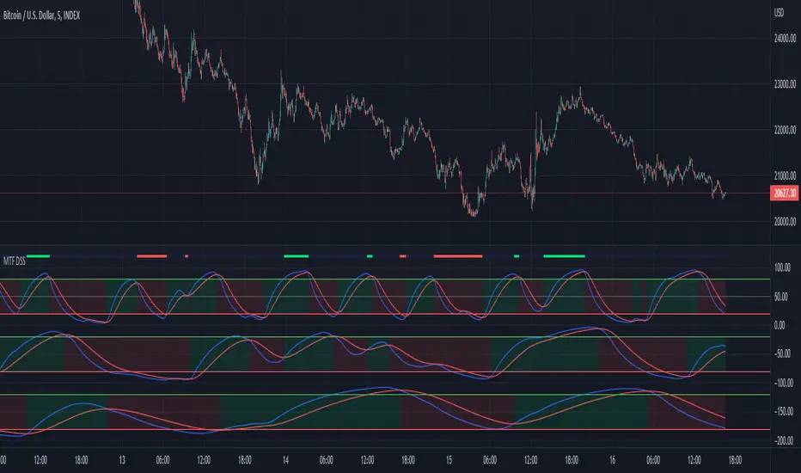Click the 20000.00 price axis label

pyautogui.click(x=786, y=221)
